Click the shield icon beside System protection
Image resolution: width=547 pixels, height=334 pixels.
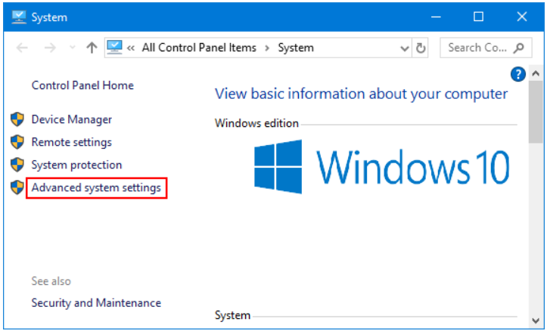click(17, 165)
